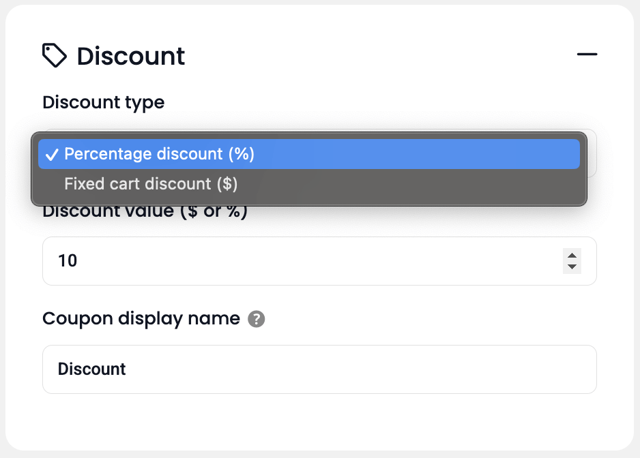Screen dimensions: 640x458
Task: Click the Discount section heading text
Action: [131, 56]
